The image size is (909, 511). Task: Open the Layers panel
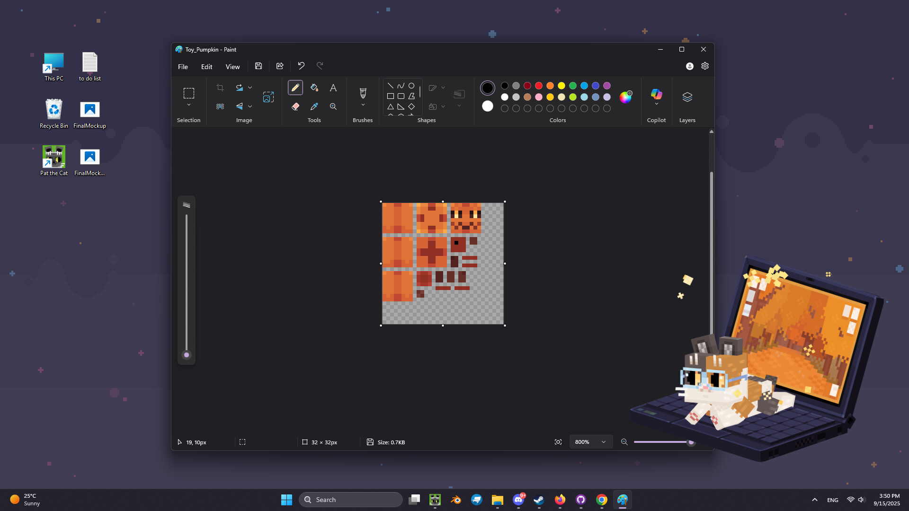(x=687, y=98)
